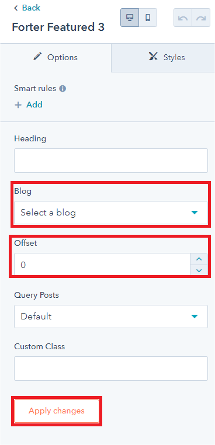This screenshot has height=445, width=215.
Task: Click the Smart rules info icon
Action: coord(63,89)
